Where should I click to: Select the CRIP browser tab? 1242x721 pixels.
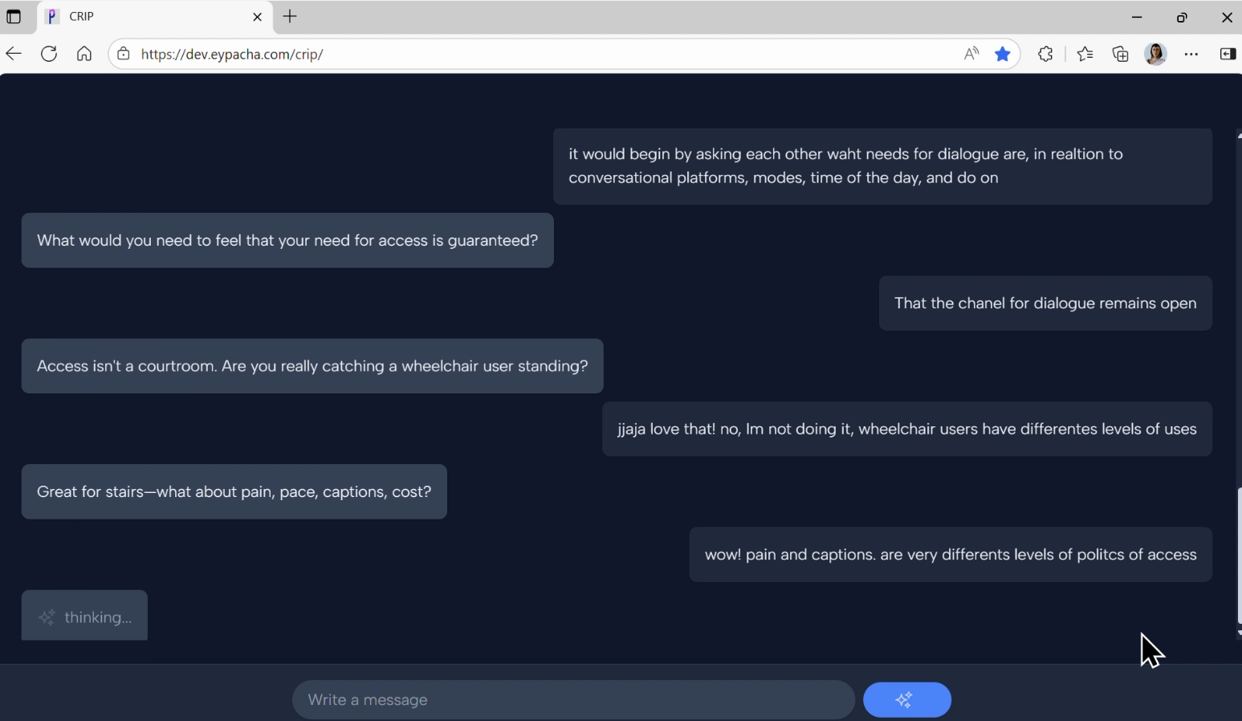[x=120, y=16]
